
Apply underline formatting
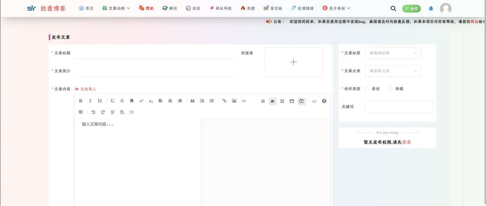click(113, 101)
